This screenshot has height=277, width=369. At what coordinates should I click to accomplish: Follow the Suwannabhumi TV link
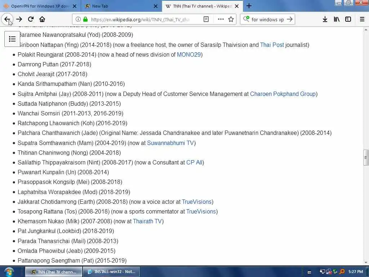pyautogui.click(x=170, y=143)
